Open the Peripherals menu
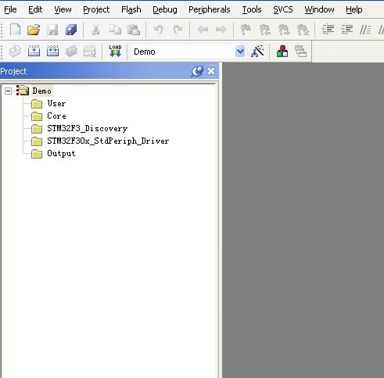 pos(210,9)
